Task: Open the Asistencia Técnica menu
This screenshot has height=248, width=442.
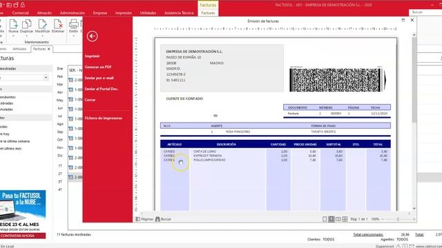Action: click(179, 13)
